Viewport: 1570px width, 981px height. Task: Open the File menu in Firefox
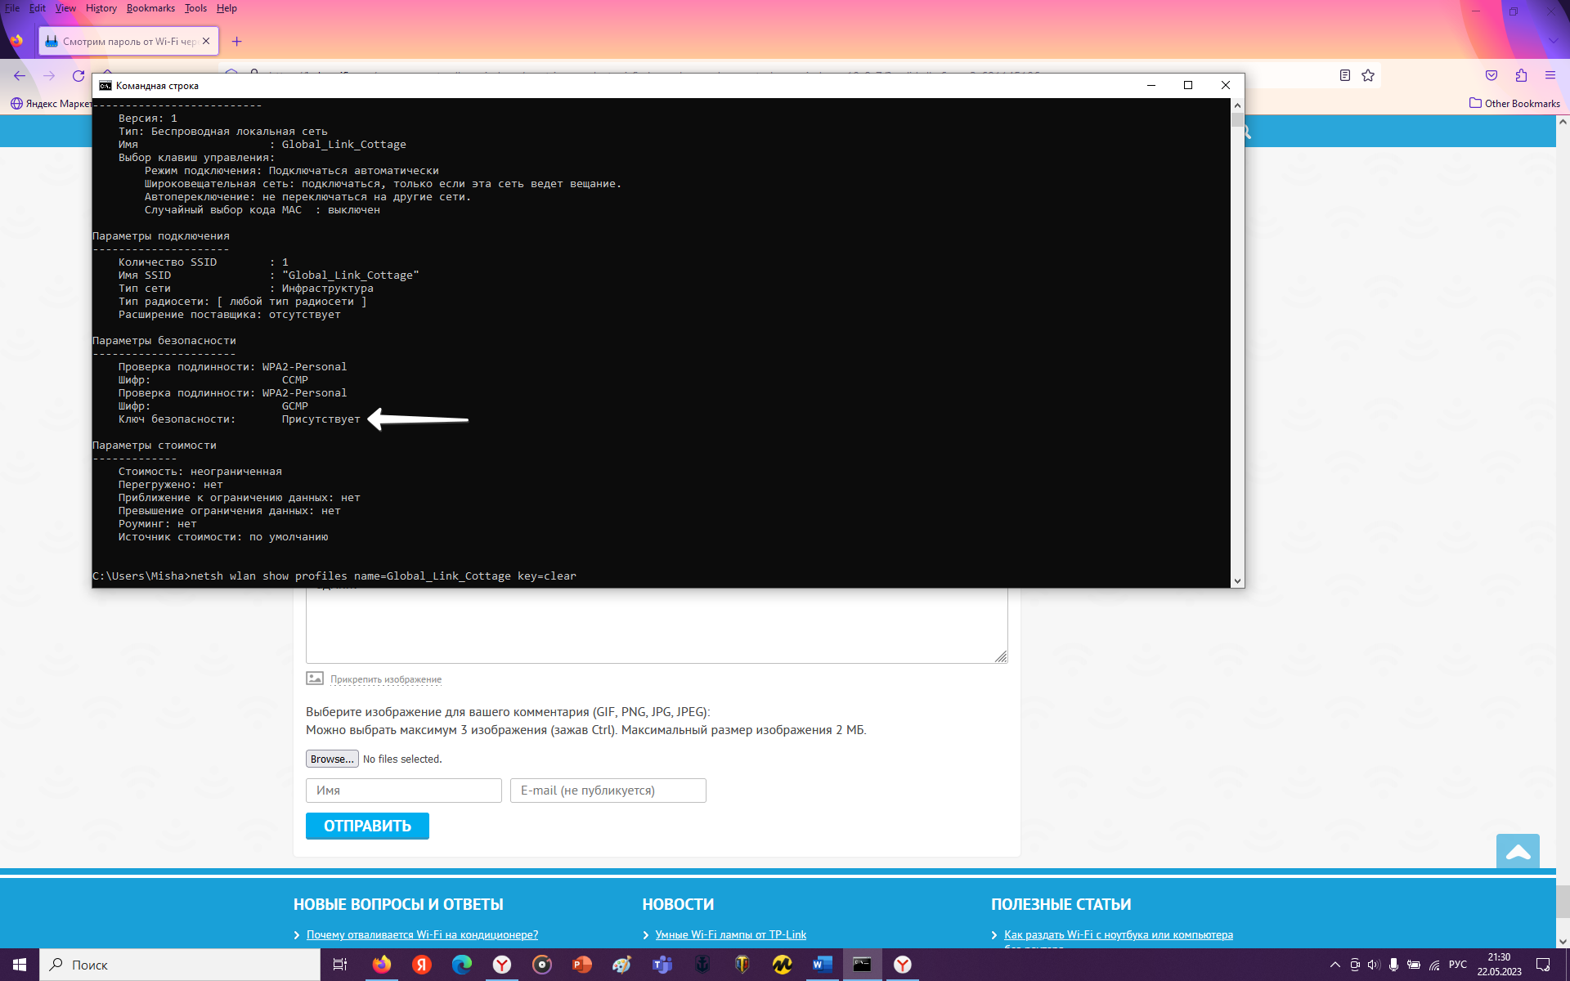[12, 8]
